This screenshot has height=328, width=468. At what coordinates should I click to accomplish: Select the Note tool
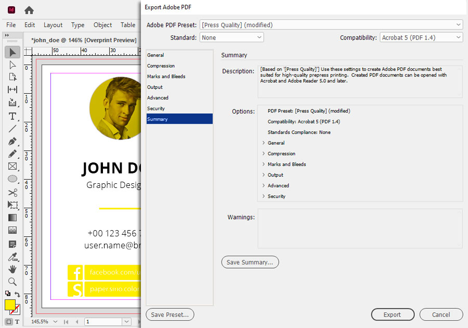click(x=12, y=244)
